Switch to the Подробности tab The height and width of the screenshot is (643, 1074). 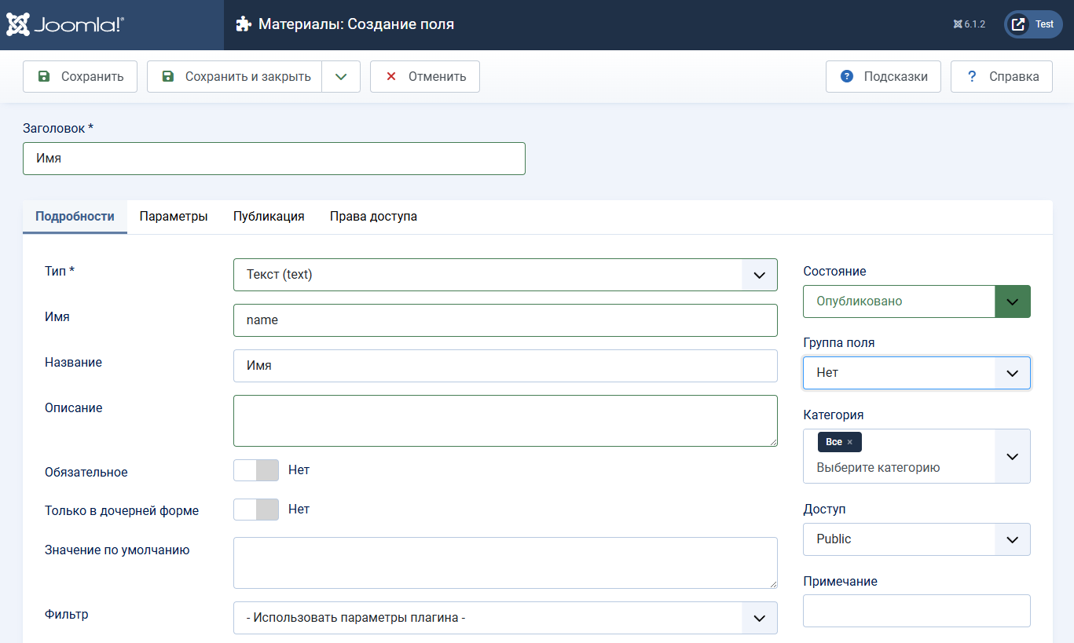pyautogui.click(x=75, y=217)
